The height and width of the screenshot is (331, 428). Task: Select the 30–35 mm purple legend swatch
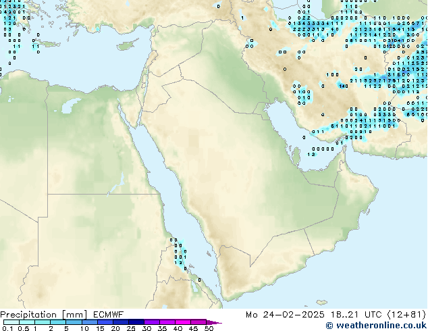pos(152,322)
